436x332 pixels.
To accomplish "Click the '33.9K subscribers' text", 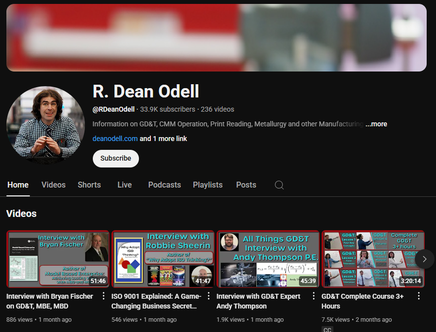I will [167, 110].
